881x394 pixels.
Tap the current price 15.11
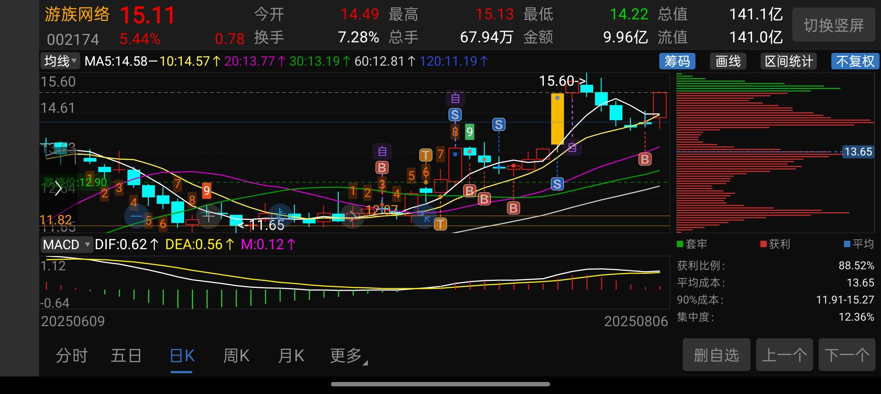point(148,15)
